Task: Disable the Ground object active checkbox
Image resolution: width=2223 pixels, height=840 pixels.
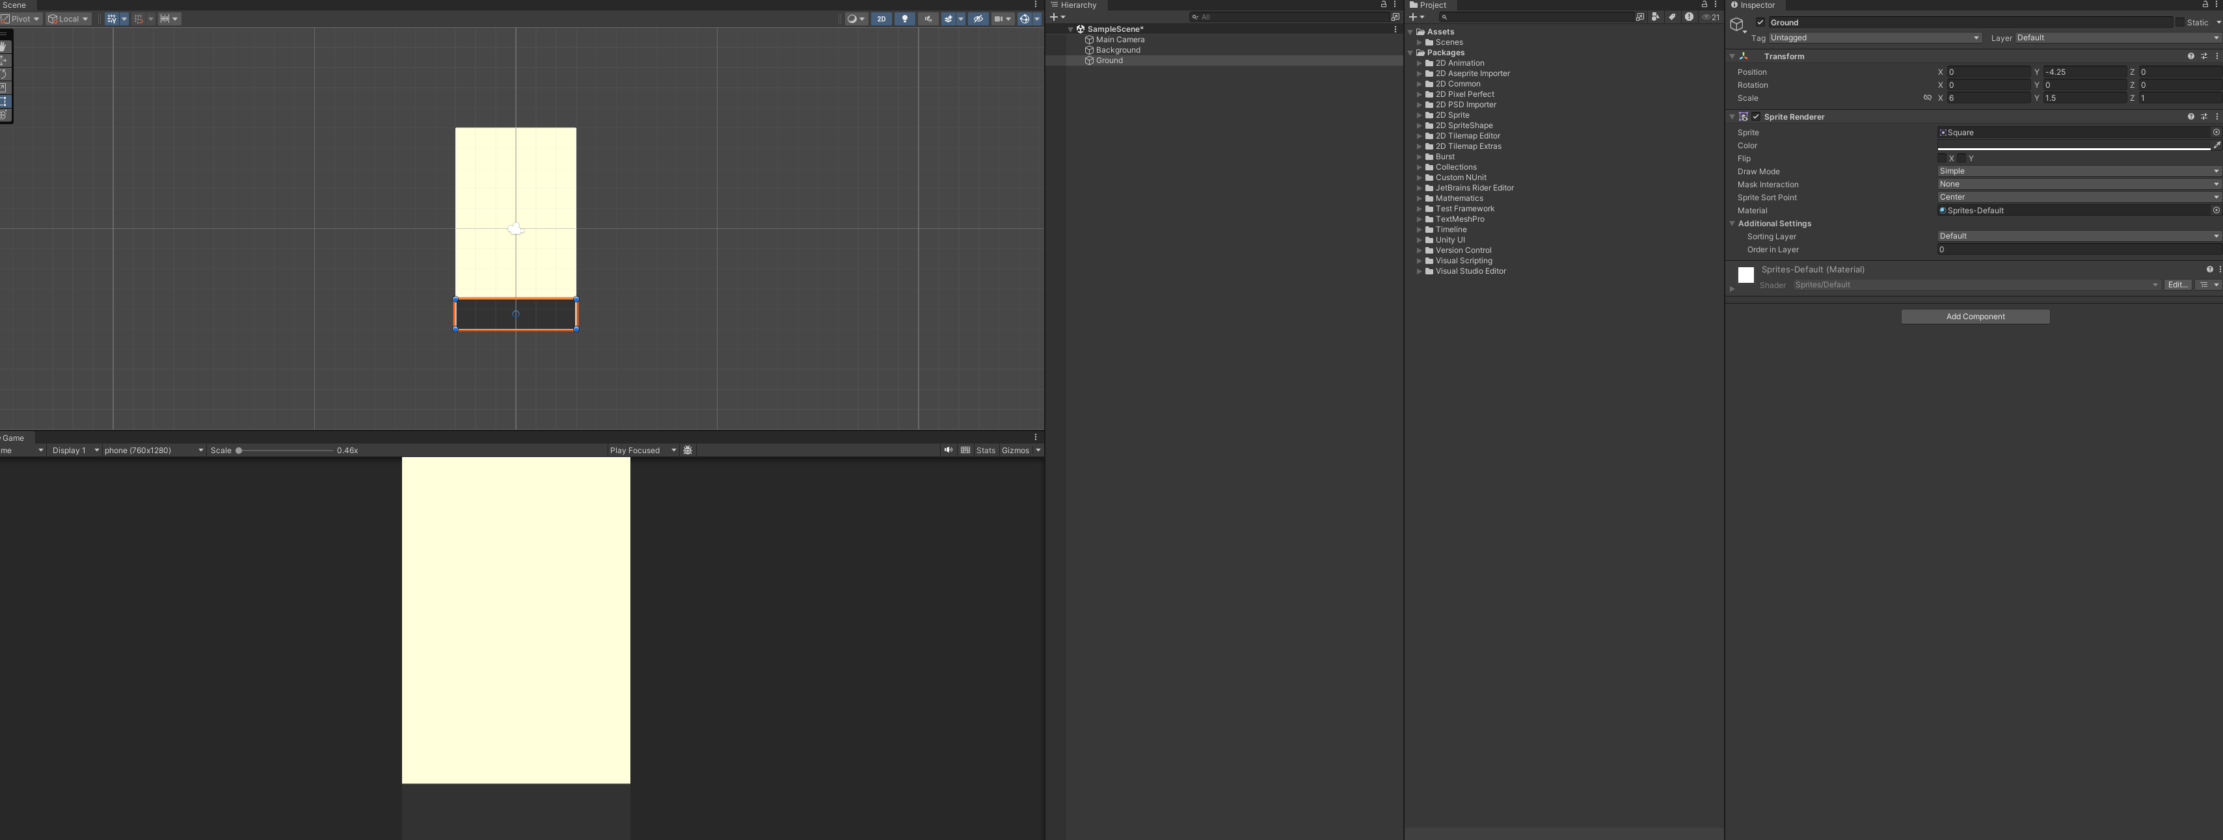Action: coord(1760,22)
